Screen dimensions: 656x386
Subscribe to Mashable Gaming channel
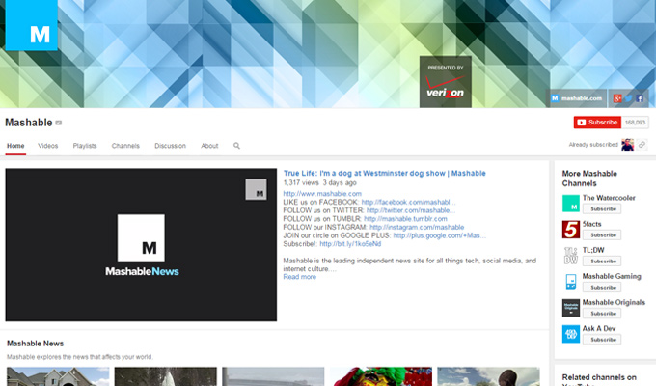(x=602, y=288)
